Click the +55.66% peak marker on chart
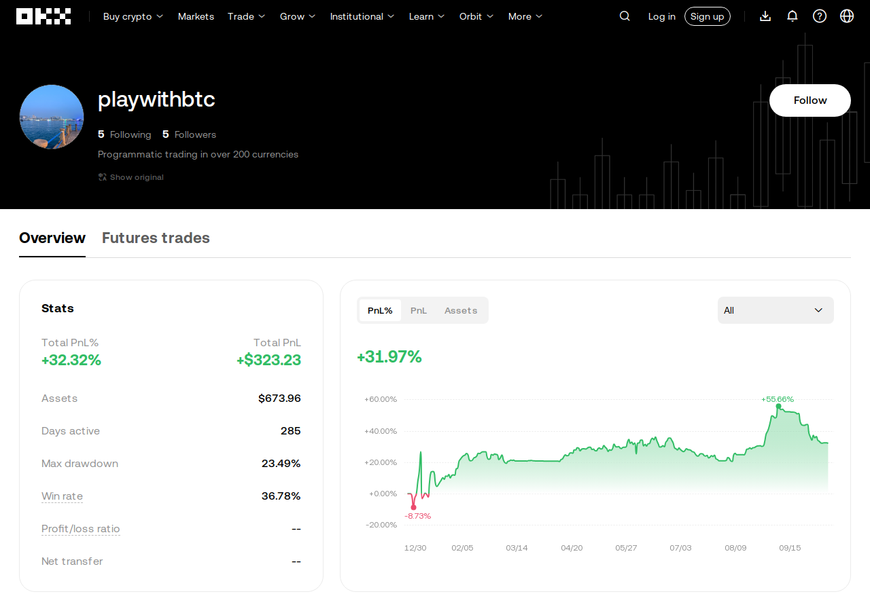 (778, 406)
